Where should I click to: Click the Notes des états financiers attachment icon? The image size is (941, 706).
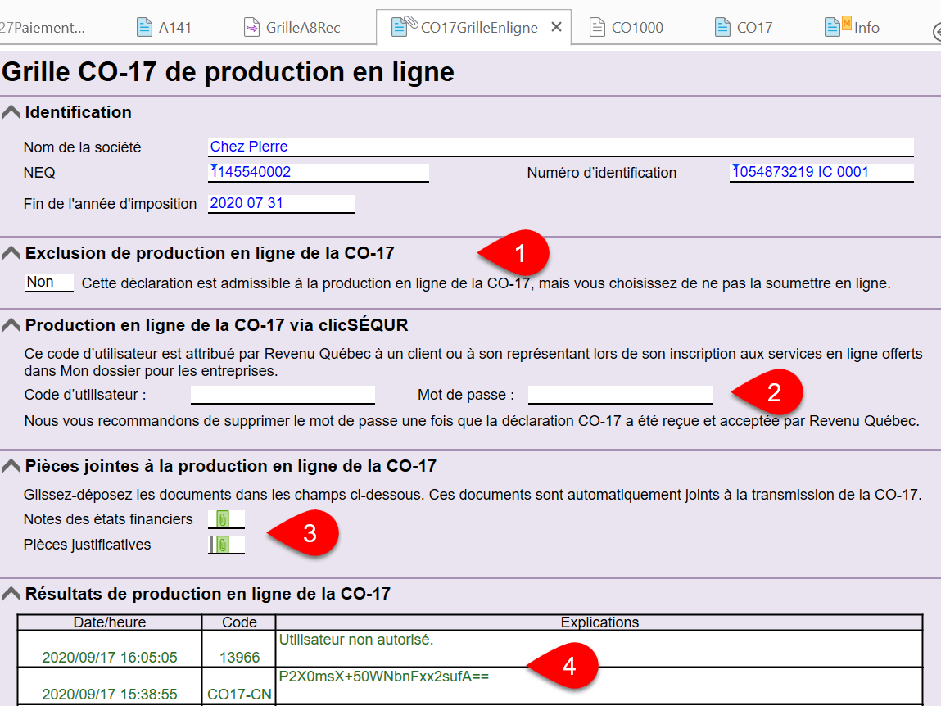pos(223,519)
